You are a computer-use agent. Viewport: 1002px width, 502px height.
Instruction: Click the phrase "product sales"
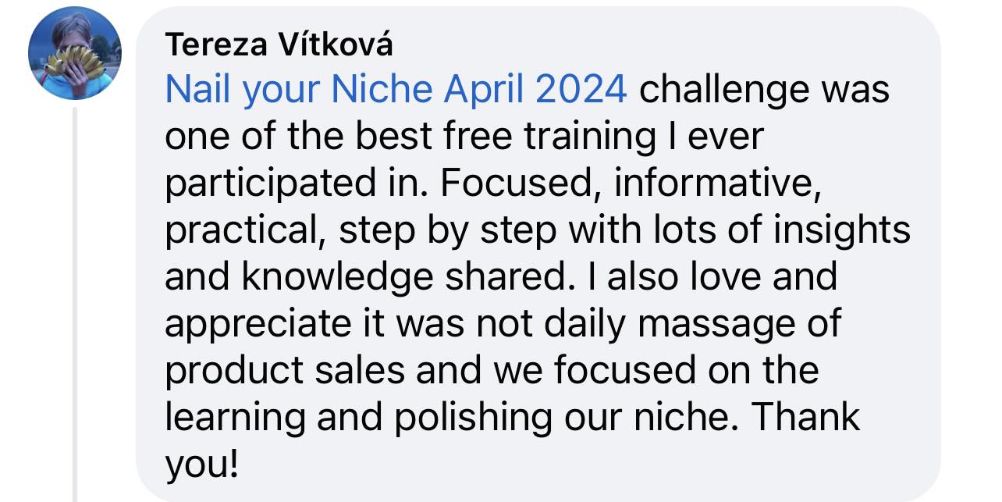tap(285, 370)
